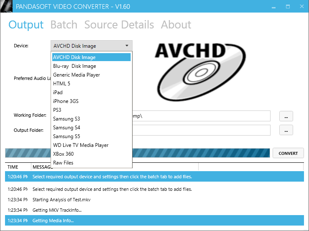Pick Generic Media Player device

pyautogui.click(x=92, y=75)
